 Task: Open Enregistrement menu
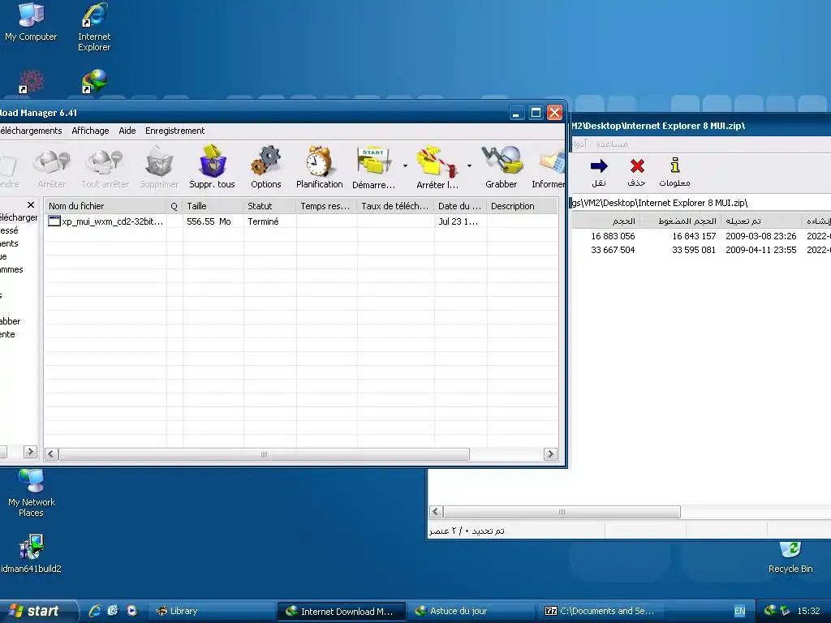[x=175, y=131]
